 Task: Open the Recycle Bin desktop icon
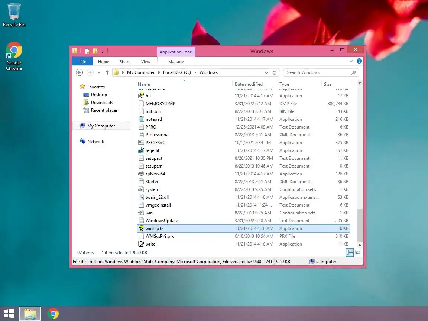coord(14,15)
